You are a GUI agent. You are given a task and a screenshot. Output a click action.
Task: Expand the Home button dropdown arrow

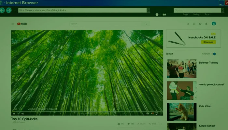(x=160, y=15)
